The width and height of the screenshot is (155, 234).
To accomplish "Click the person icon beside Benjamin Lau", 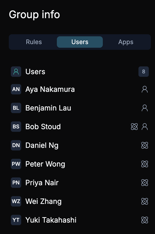I will [145, 108].
